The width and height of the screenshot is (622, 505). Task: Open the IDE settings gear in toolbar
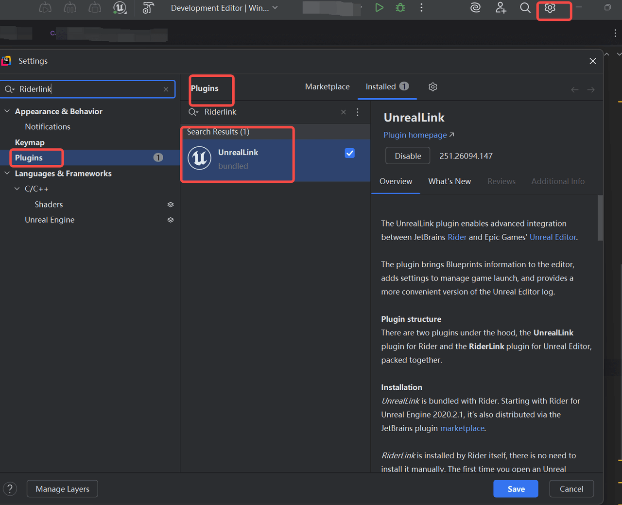[550, 8]
